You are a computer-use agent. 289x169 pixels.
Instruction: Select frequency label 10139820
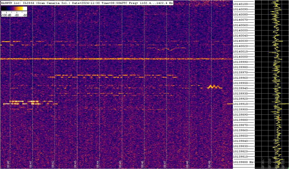pyautogui.click(x=240, y=152)
